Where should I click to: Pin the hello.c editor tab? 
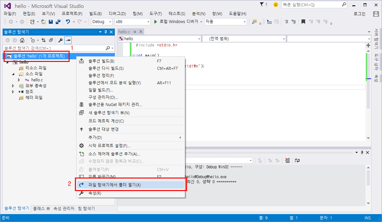pos(135,32)
